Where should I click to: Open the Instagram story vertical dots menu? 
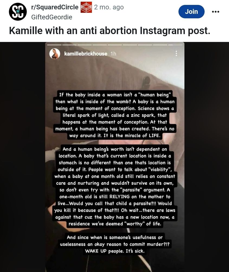pyautogui.click(x=176, y=53)
